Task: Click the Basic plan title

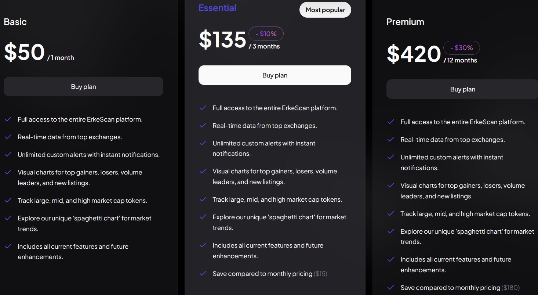Action: 15,22
